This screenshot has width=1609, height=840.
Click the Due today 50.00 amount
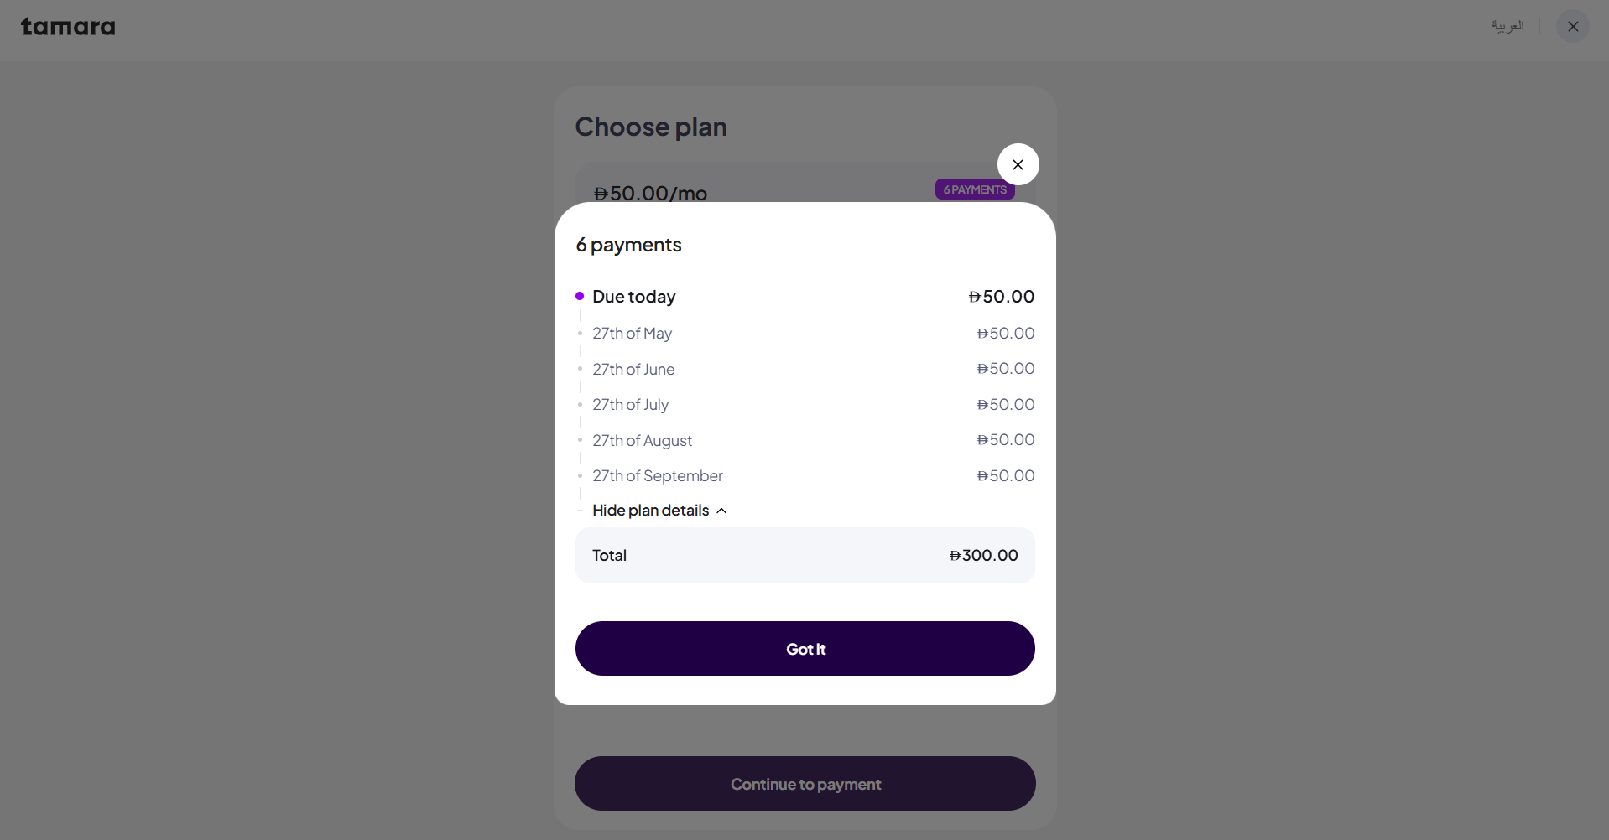tap(1002, 297)
